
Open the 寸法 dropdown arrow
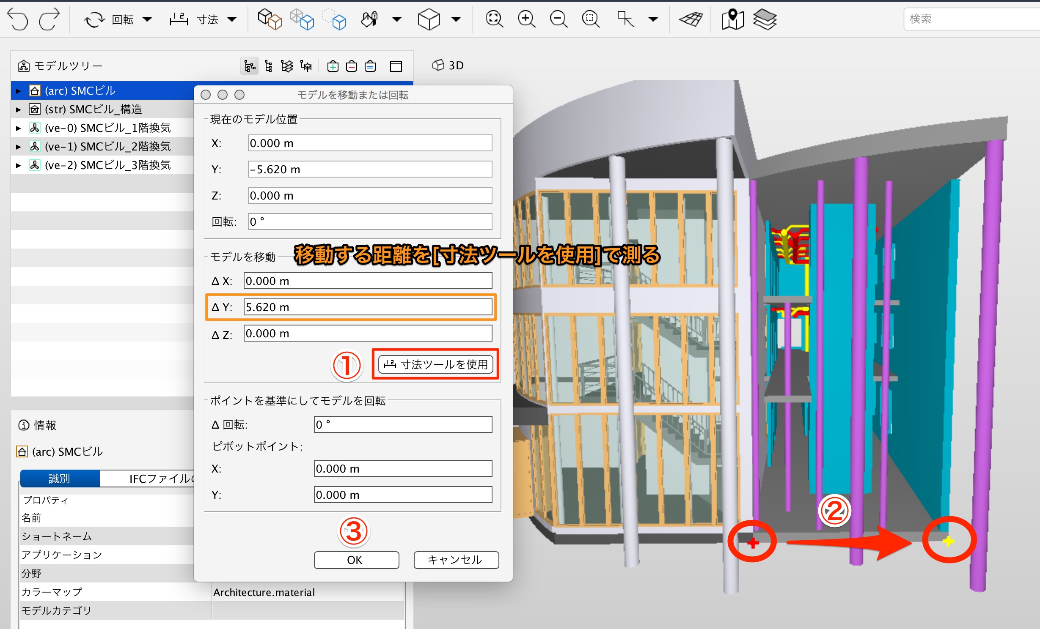[232, 19]
